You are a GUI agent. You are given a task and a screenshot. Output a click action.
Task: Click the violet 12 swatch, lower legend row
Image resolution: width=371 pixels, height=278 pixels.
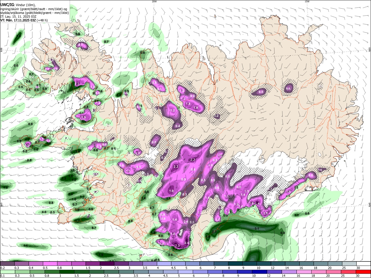pyautogui.click(x=274, y=272)
